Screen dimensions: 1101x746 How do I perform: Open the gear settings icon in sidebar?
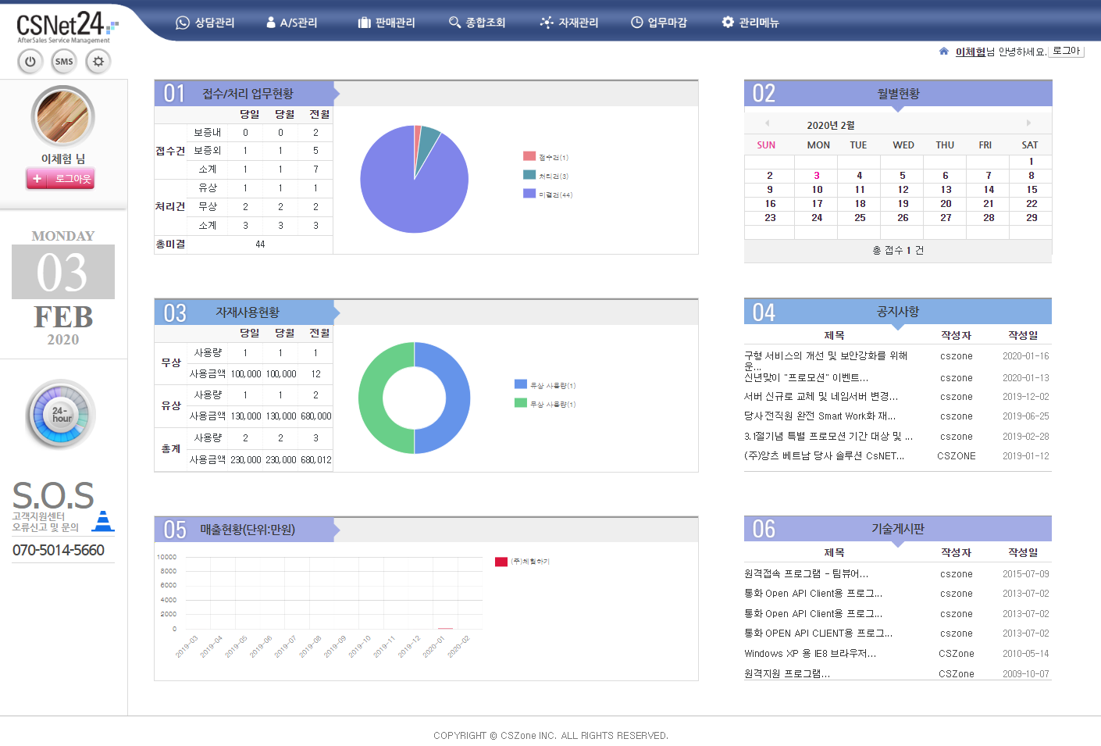click(x=98, y=61)
